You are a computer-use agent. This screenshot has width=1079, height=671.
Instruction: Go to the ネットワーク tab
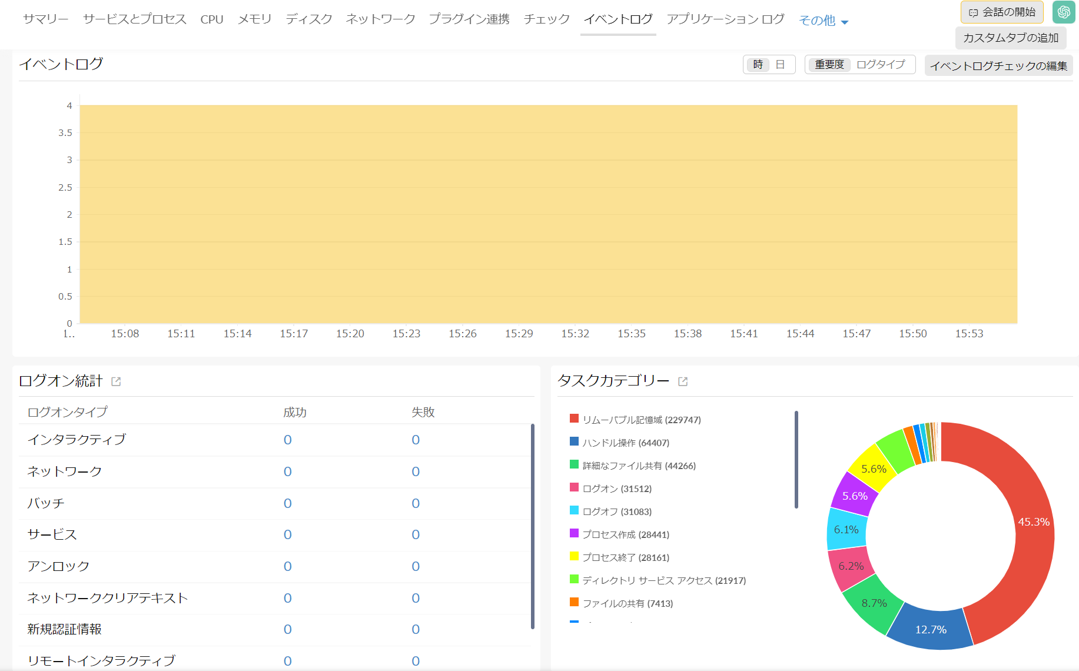click(x=380, y=19)
